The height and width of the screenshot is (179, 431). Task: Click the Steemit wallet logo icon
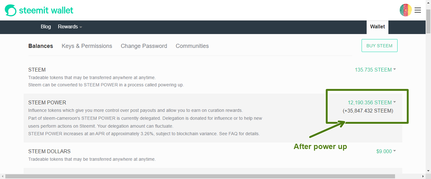point(10,10)
